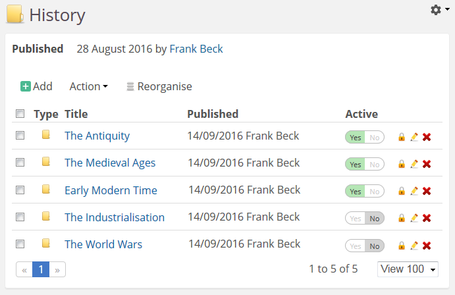
Task: Enable Active switch for The World Wars
Action: [365, 246]
